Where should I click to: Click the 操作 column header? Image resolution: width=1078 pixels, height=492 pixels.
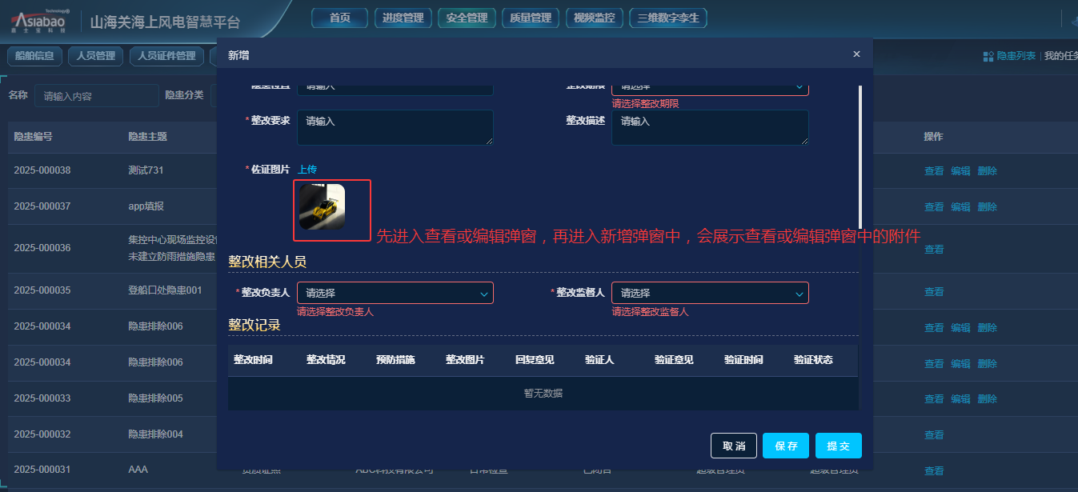click(933, 137)
